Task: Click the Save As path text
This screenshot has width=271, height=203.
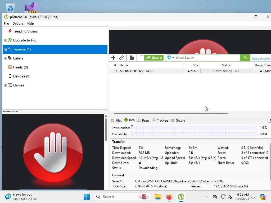Action: point(179,181)
